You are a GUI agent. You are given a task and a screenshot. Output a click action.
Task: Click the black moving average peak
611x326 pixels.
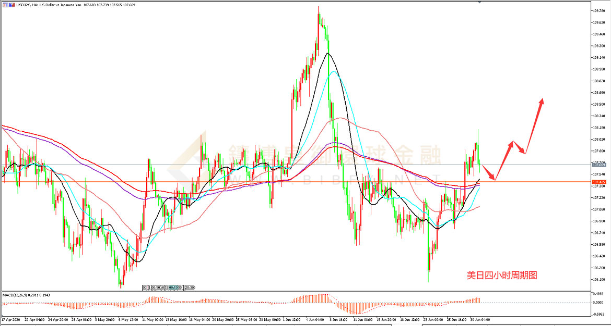327,53
